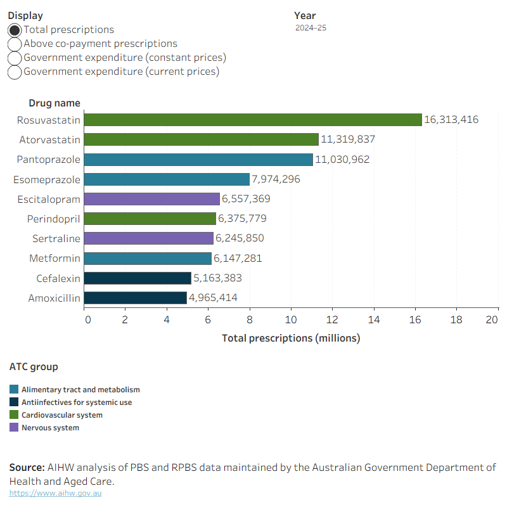Click the value label 5,163,383
507x507 pixels.
217,278
